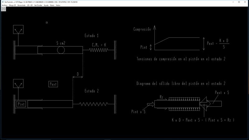The height and width of the screenshot is (140, 249).
Task: Open the Archivo menu
Action: pos(4,5)
